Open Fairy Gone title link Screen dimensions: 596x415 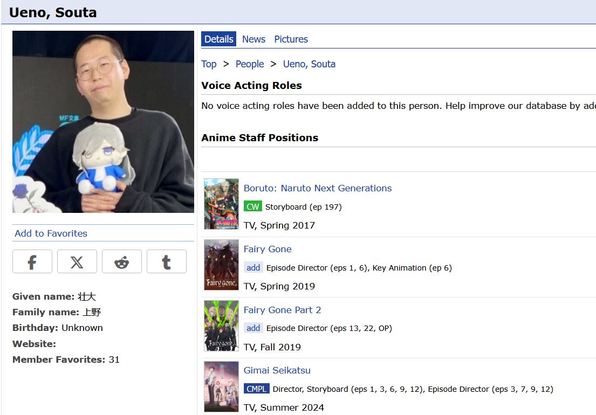click(268, 249)
